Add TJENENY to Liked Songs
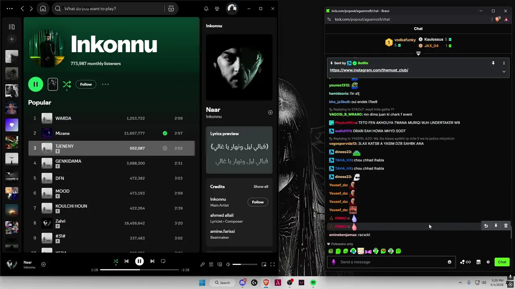Image resolution: width=515 pixels, height=289 pixels. point(165,148)
